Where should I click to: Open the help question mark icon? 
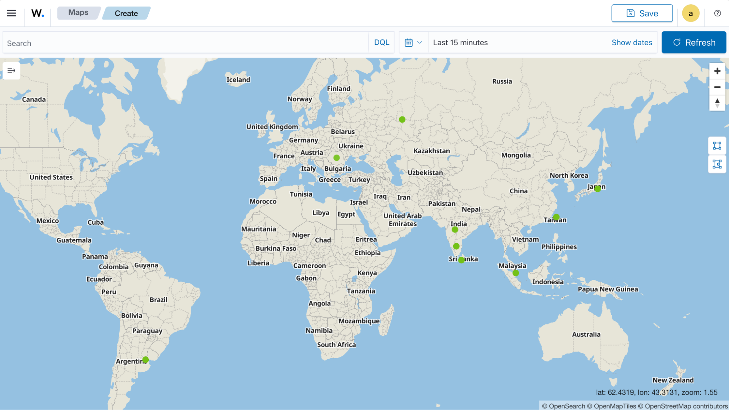pos(717,13)
